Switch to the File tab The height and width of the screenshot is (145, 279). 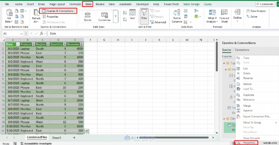click(x=7, y=4)
